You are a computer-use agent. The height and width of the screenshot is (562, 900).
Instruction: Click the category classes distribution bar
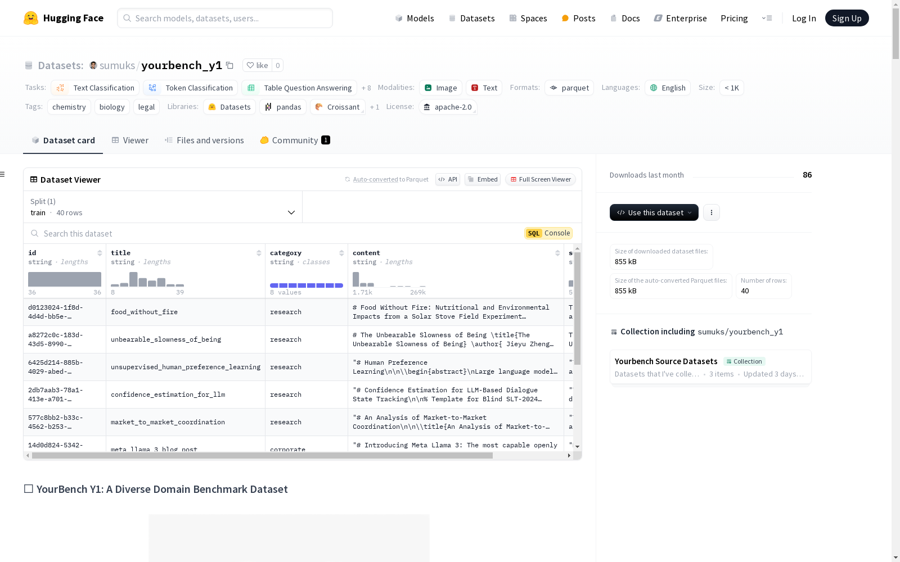[307, 285]
